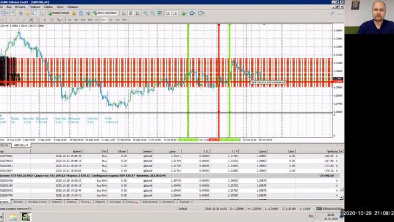Toggle chart auto scroll
Image resolution: width=394 pixels, height=222 pixels.
168,13
